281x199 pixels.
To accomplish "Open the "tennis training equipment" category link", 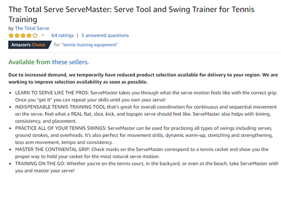I will [89, 45].
